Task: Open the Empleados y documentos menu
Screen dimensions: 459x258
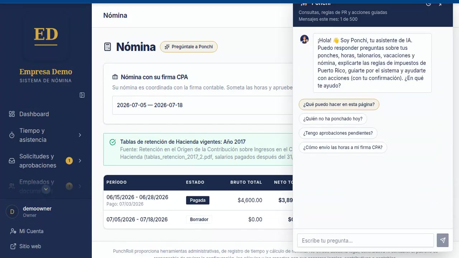Action: pyautogui.click(x=46, y=186)
